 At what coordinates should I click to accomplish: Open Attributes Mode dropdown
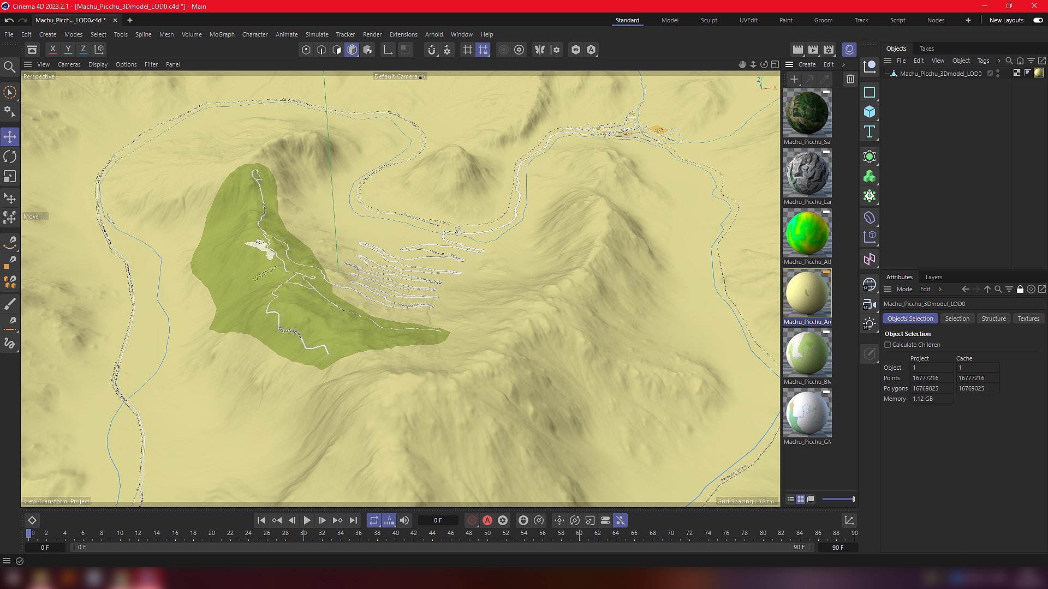(904, 289)
